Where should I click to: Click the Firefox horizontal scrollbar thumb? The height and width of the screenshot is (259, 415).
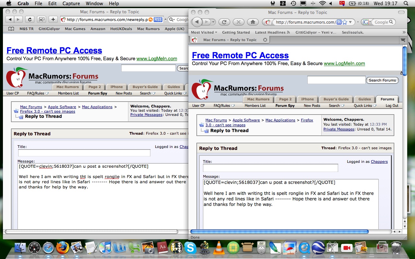pos(279,231)
